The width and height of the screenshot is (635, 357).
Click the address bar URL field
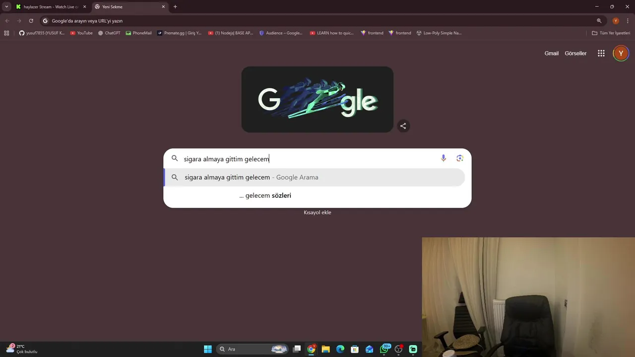tap(317, 21)
